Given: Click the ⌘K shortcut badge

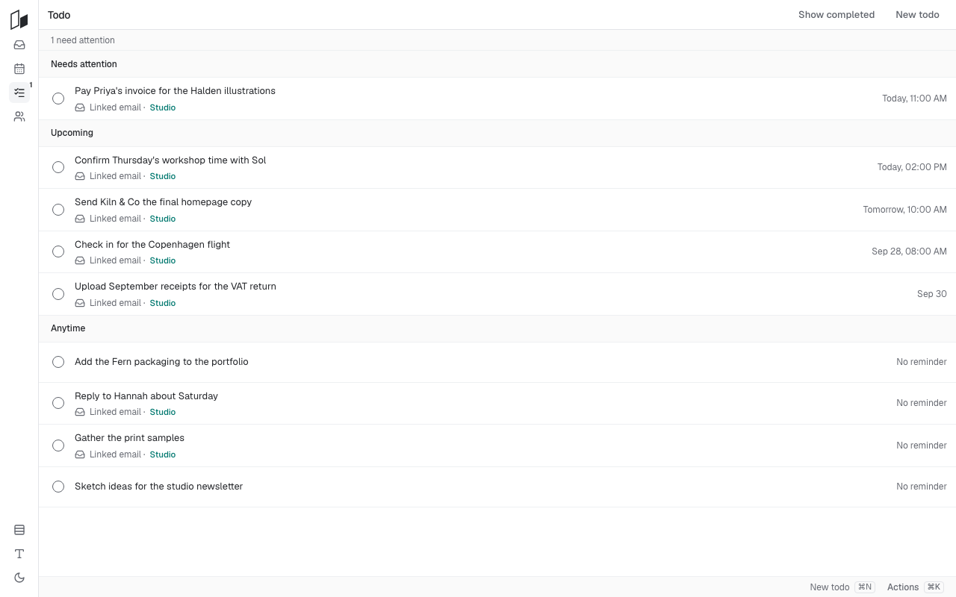Looking at the screenshot, I should click(x=934, y=587).
